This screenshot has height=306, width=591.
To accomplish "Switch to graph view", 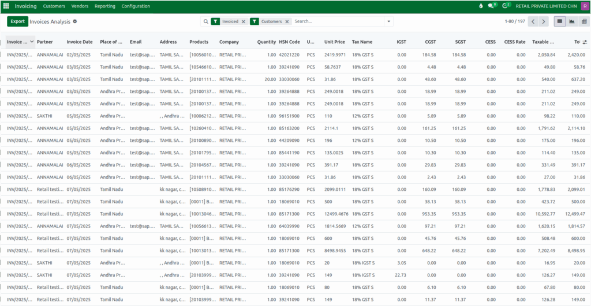I will [x=572, y=21].
